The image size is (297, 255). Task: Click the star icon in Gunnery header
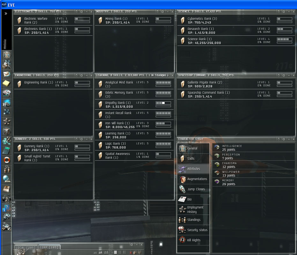pos(76,139)
